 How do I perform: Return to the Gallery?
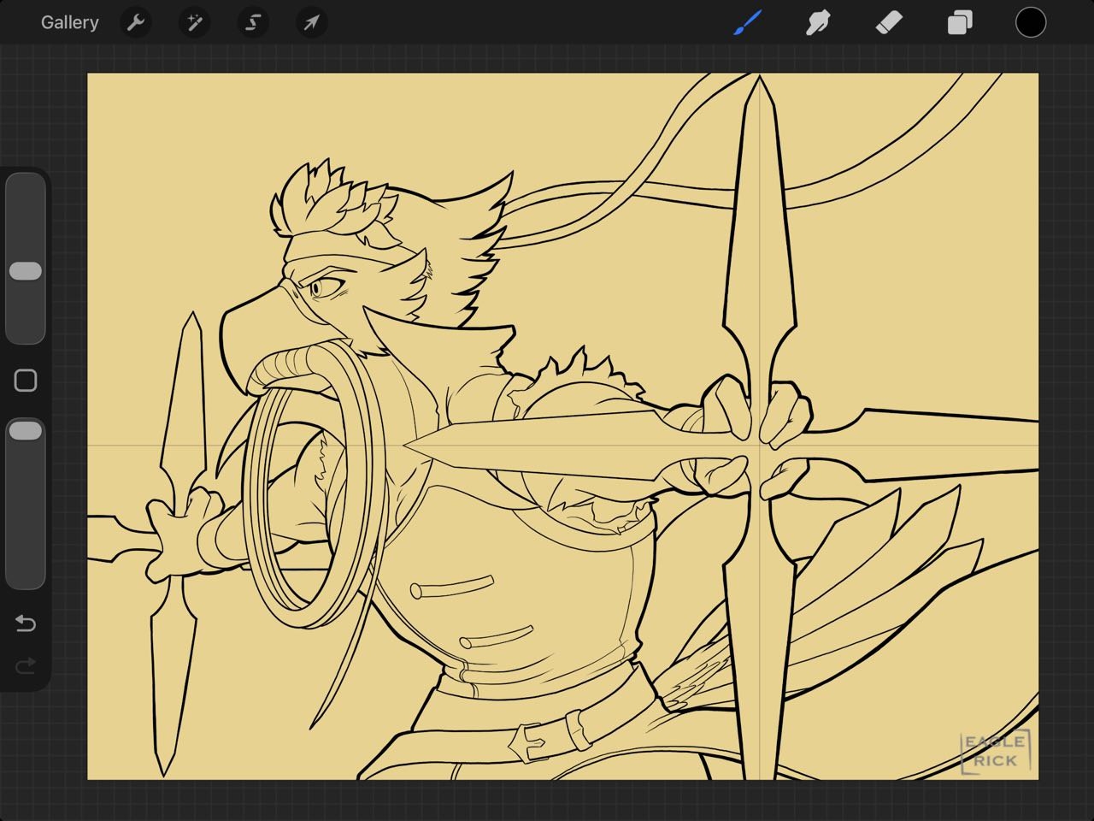[x=69, y=22]
